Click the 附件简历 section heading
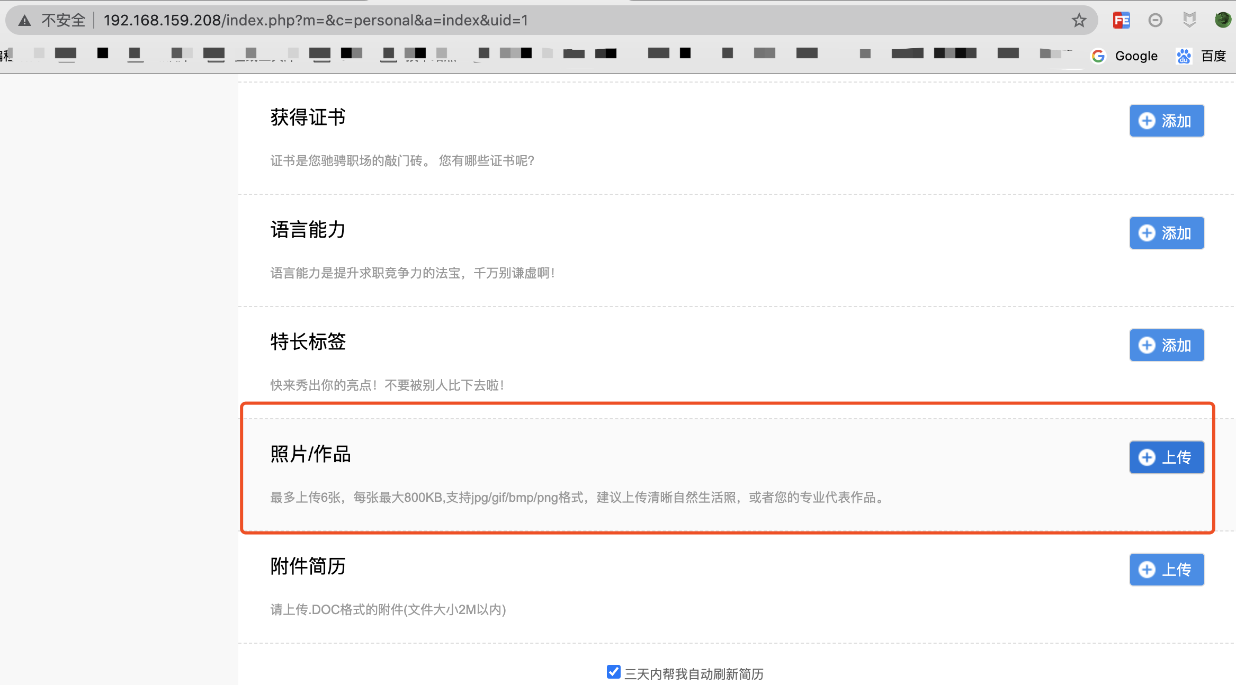The image size is (1236, 685). [x=308, y=566]
